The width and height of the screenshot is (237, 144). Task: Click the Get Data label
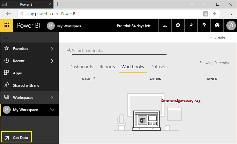click(20, 138)
